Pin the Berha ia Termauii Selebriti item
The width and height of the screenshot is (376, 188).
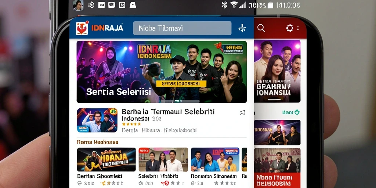pos(242,112)
